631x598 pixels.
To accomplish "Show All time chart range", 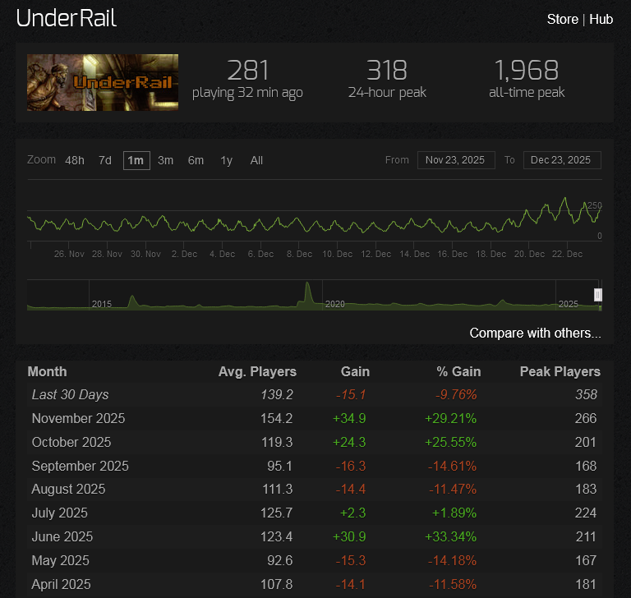I will click(256, 160).
